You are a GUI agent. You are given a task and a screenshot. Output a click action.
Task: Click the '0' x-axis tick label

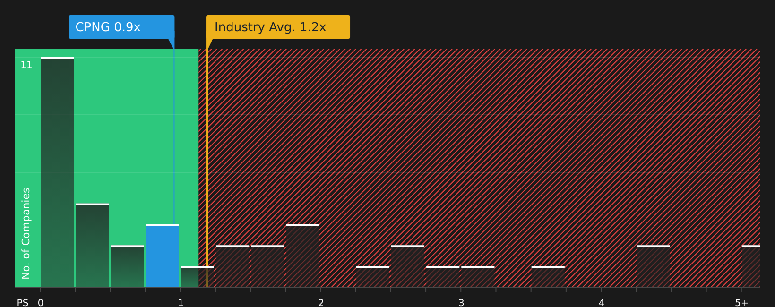tap(41, 303)
